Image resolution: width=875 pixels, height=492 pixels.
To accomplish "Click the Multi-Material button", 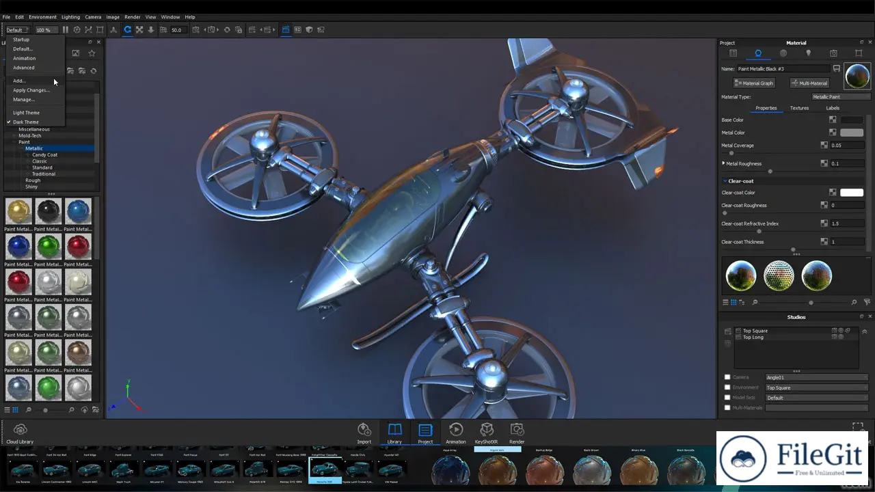I will point(809,83).
